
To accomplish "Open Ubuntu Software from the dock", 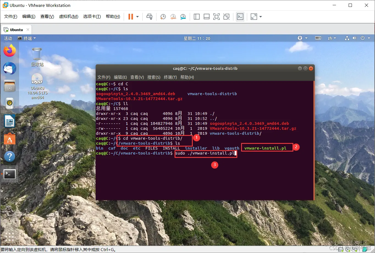I will pos(10,139).
